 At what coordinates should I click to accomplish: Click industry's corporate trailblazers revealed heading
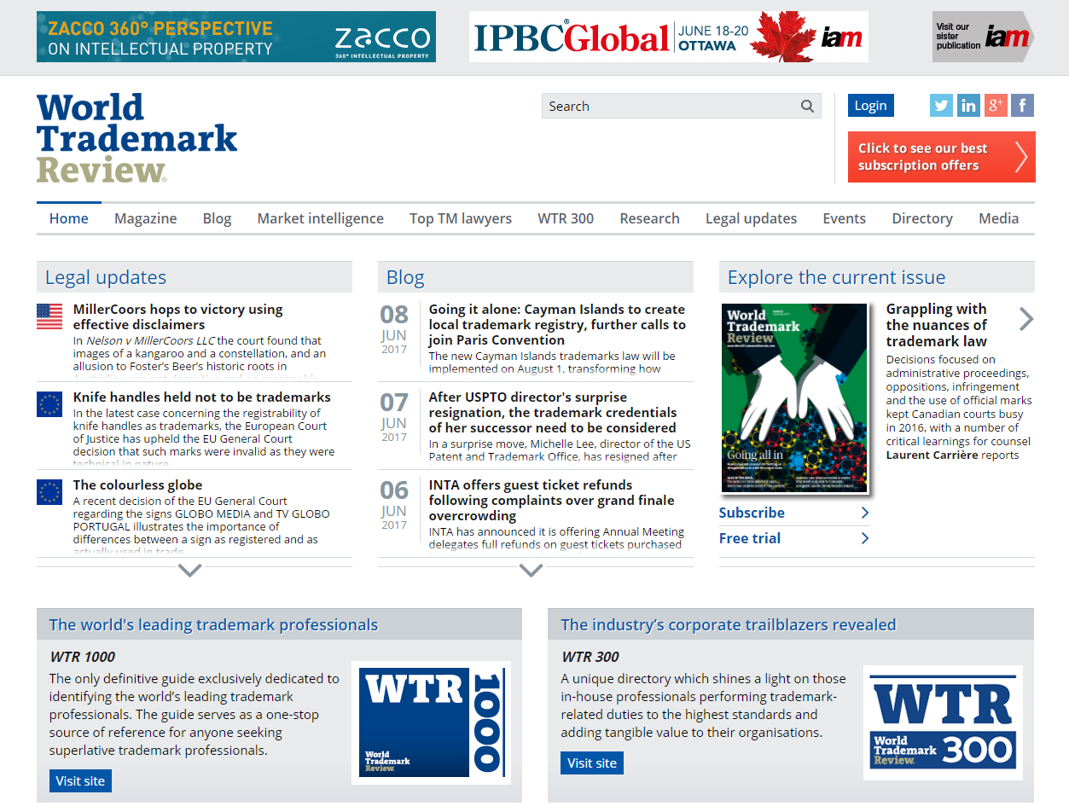pos(729,625)
